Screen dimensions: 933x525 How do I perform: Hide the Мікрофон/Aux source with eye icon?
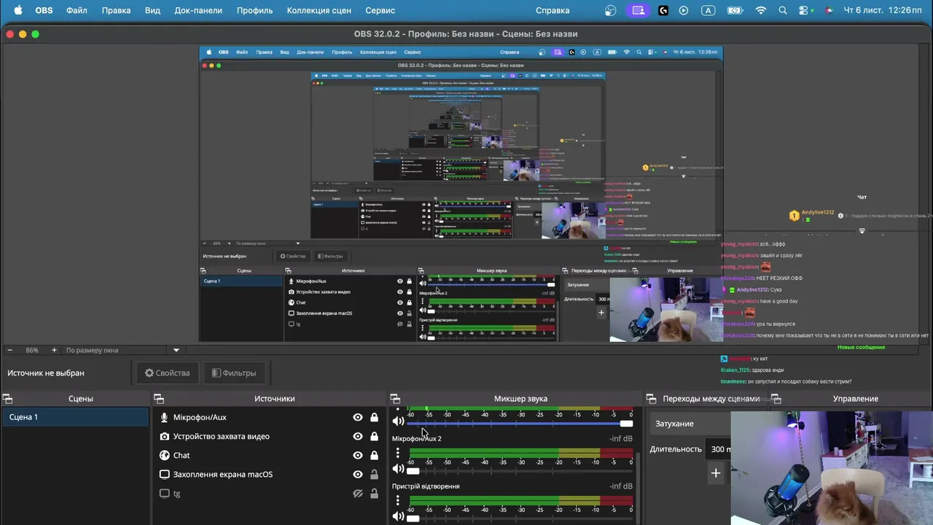pyautogui.click(x=358, y=417)
